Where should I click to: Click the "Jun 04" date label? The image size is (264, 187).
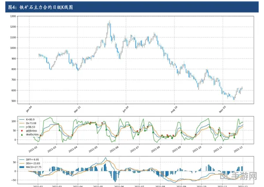(x=125, y=109)
